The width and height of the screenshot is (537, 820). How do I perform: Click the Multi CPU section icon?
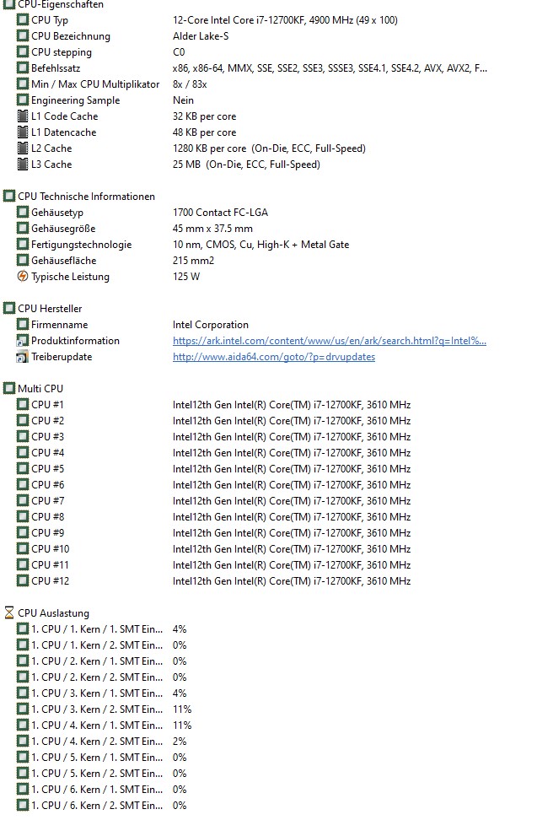pyautogui.click(x=9, y=389)
